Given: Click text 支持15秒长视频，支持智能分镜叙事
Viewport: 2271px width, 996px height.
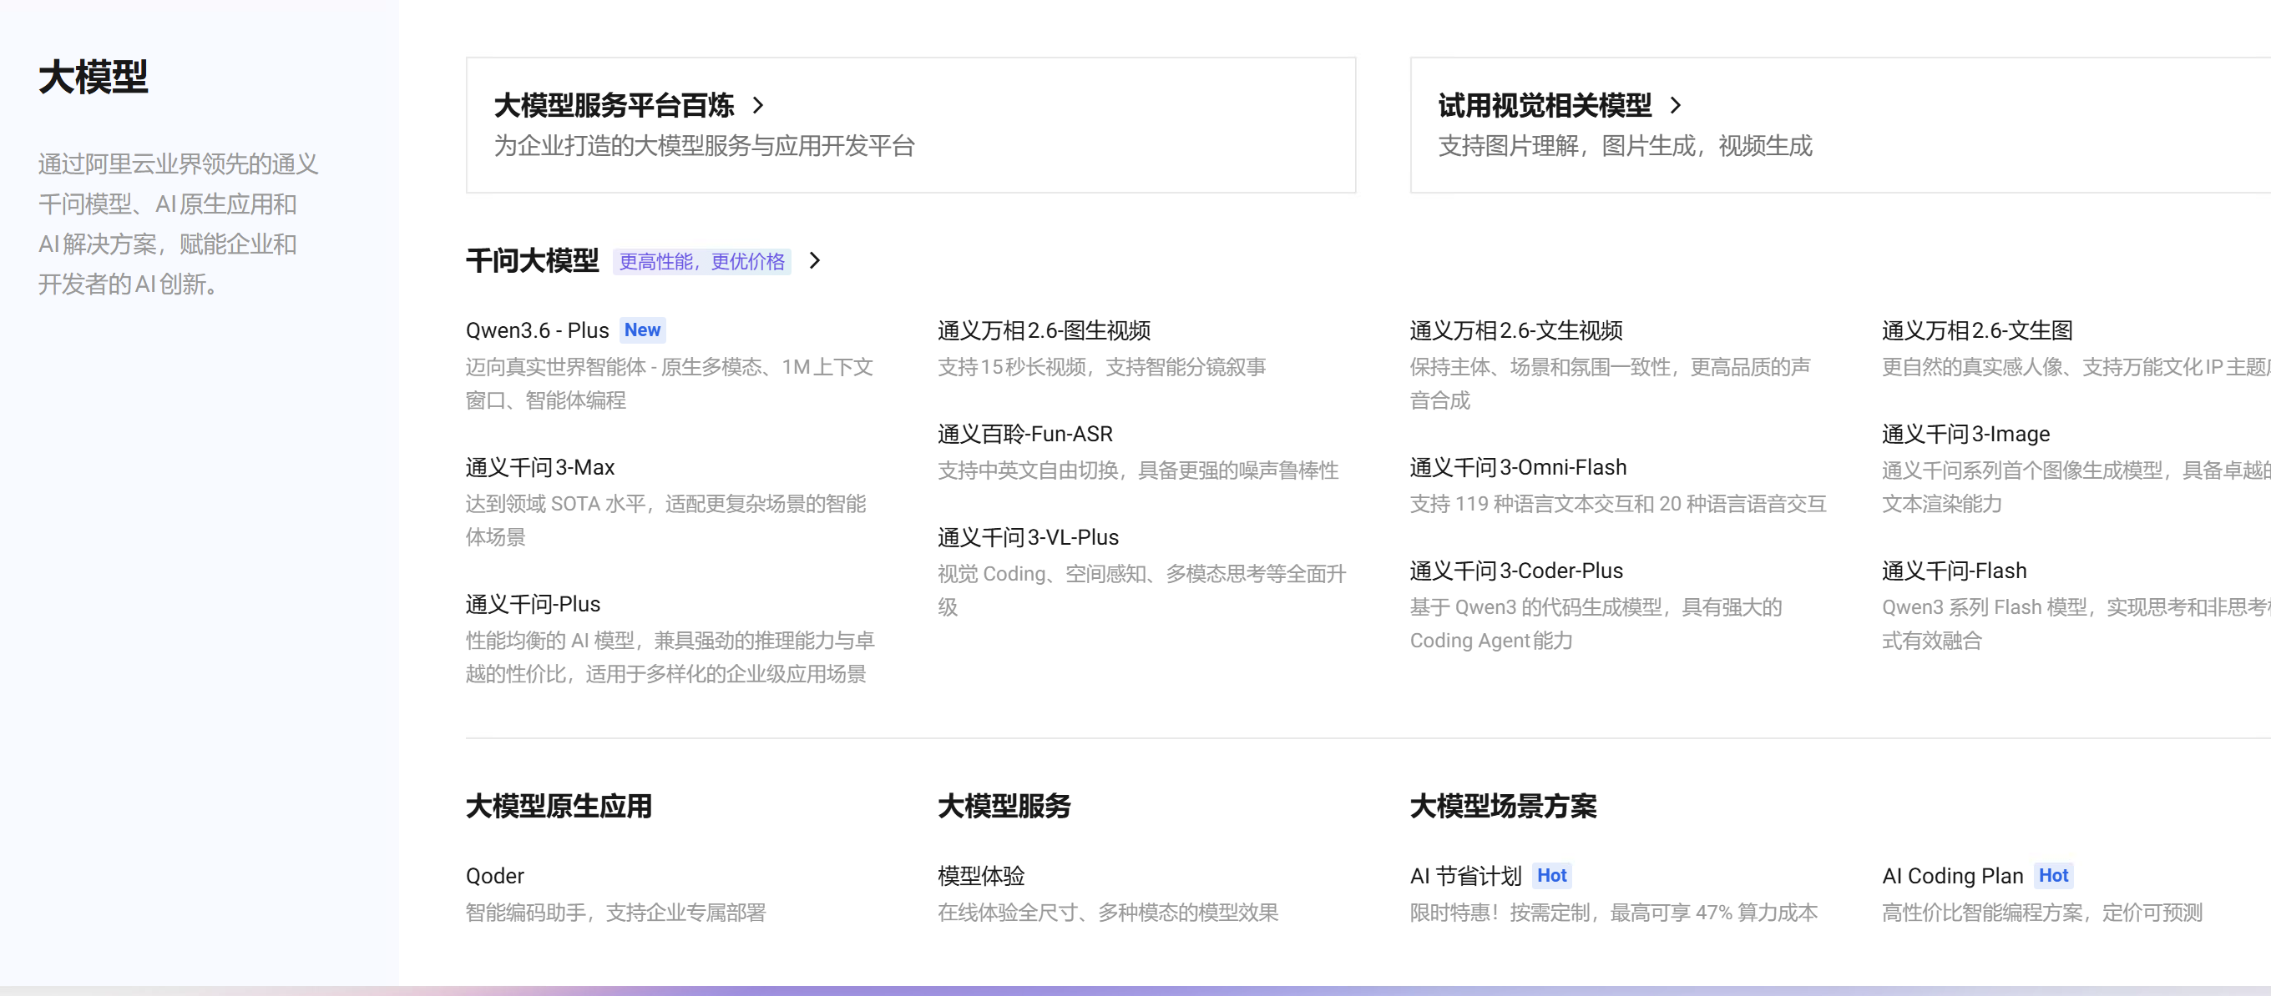Looking at the screenshot, I should point(1101,366).
